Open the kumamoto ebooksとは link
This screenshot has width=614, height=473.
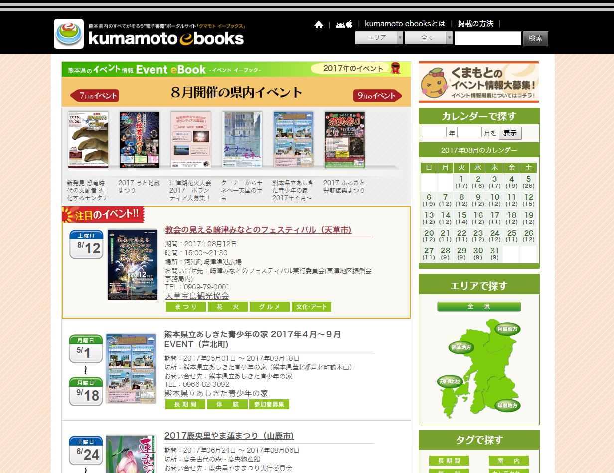405,24
